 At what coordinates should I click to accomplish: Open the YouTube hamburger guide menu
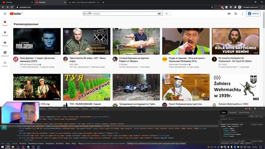[x=5, y=14]
